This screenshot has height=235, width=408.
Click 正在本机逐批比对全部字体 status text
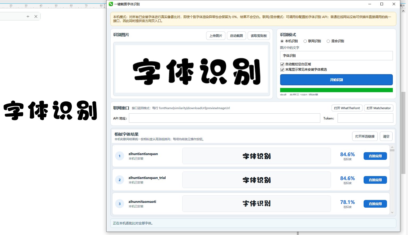point(133,223)
